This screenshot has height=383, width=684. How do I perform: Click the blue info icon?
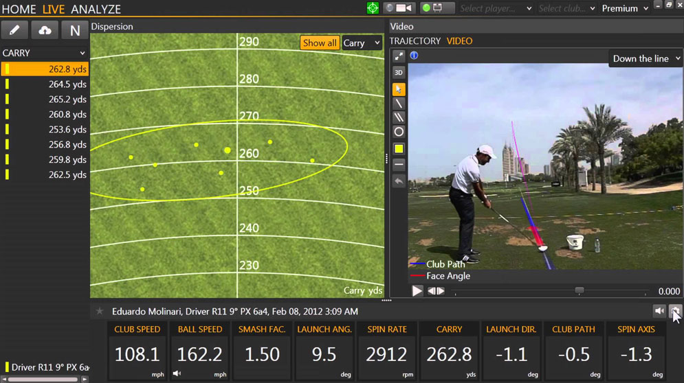point(414,56)
